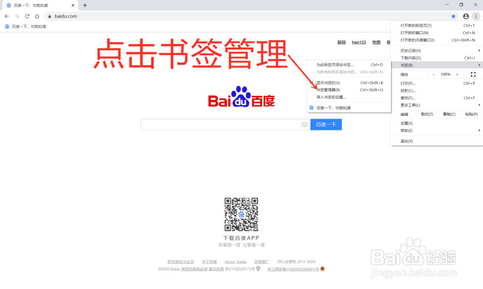Choose 为此标签页添加书签...
Screen dimensions: 483x289
click(x=349, y=65)
